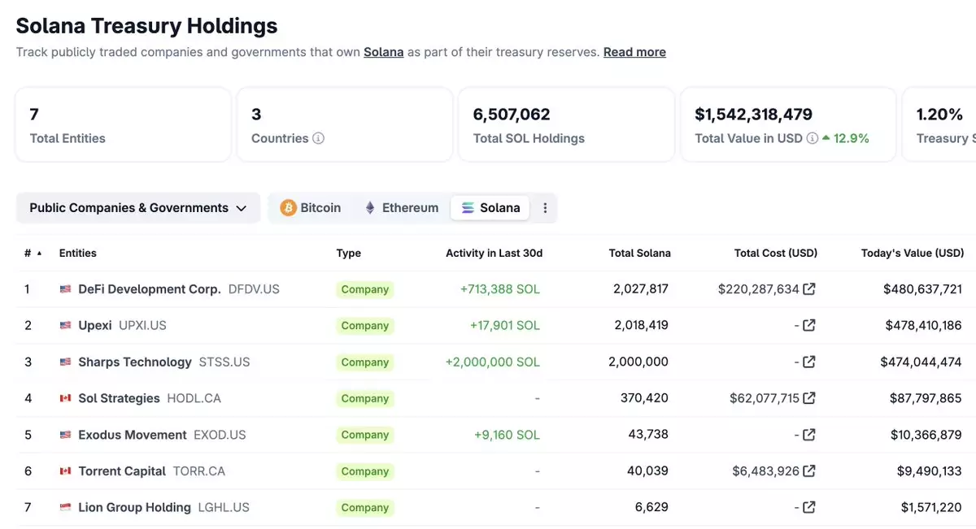Click the Read more link

tap(634, 52)
